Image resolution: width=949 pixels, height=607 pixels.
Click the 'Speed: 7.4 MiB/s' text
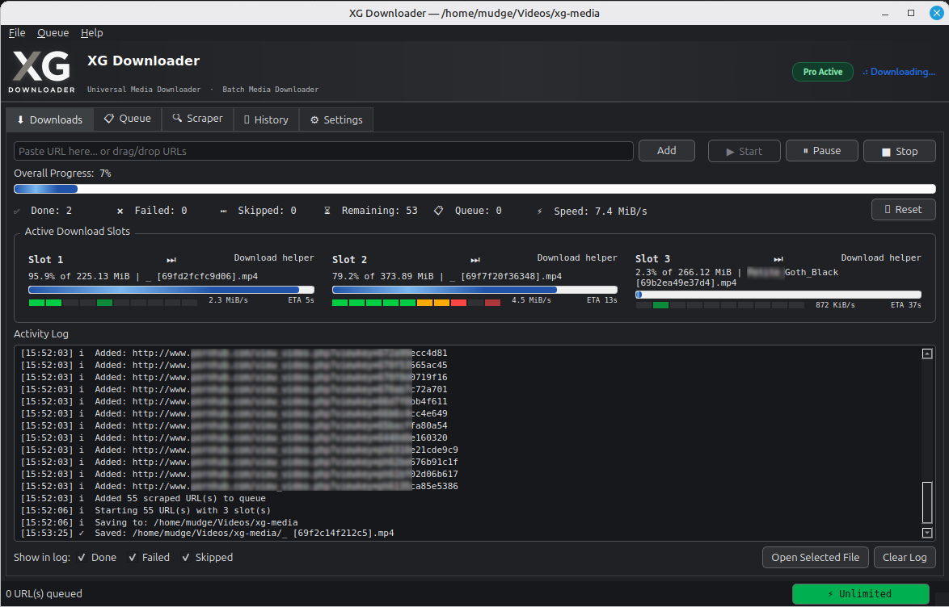[x=601, y=211]
